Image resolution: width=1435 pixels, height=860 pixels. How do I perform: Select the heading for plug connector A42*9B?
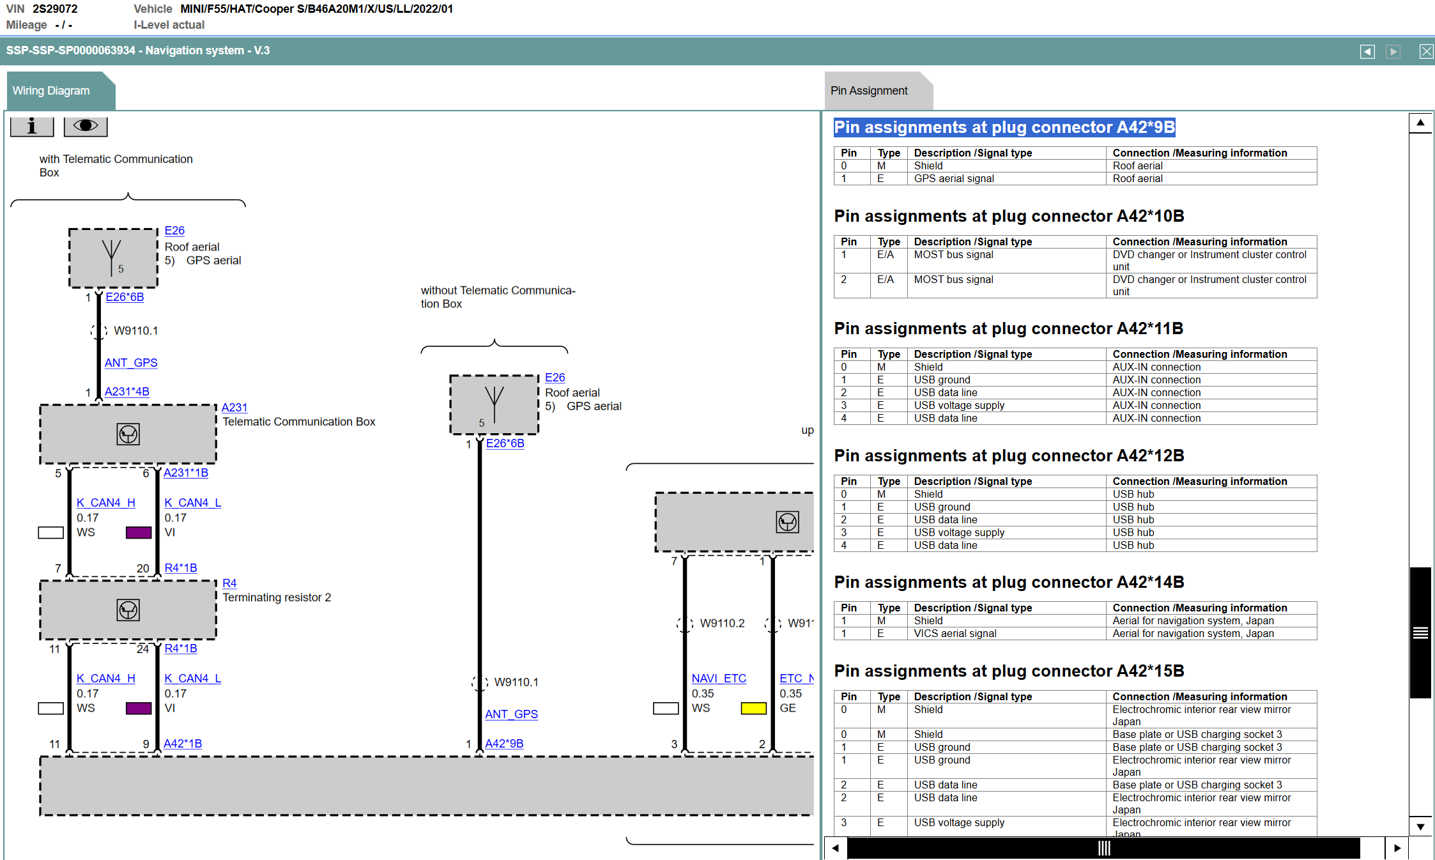(x=1004, y=127)
